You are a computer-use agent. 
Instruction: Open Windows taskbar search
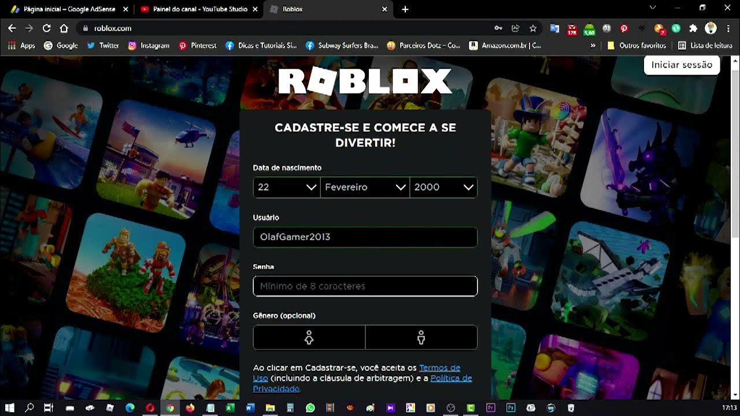tap(29, 408)
